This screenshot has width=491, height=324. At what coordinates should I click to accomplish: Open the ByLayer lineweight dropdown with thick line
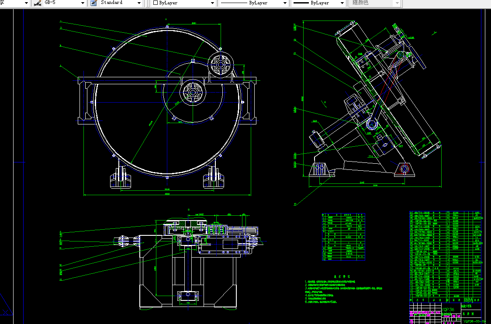tap(342, 3)
